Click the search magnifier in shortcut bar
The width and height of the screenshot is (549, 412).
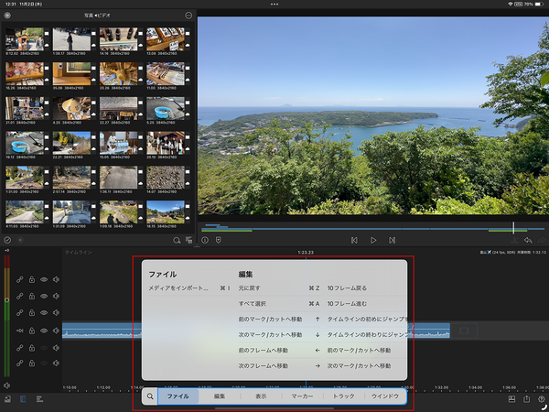point(150,396)
